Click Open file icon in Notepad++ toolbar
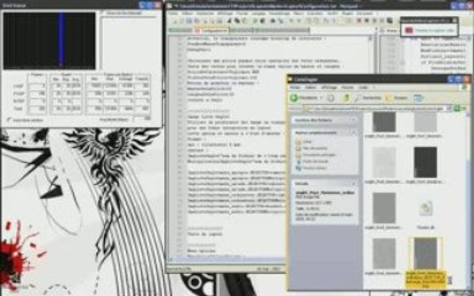 (x=182, y=21)
